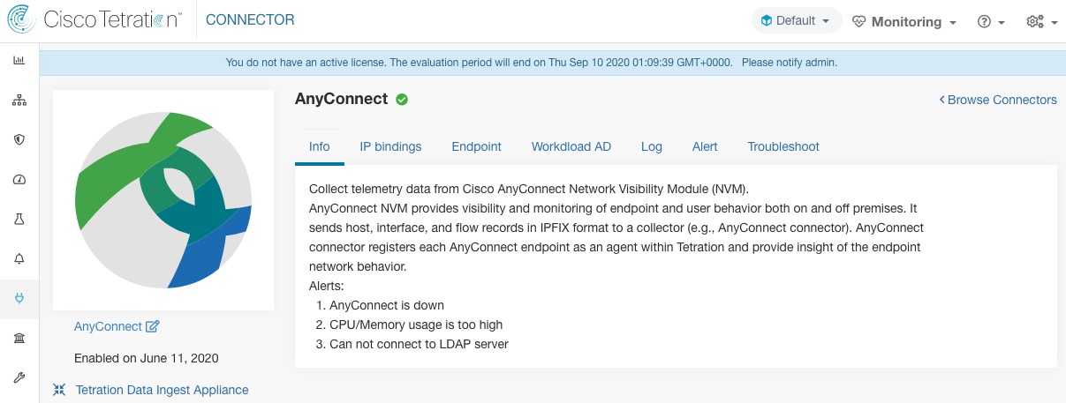Screen dimensions: 1066x403
Task: Click the edit icon beside AnyConnect name
Action: (x=152, y=326)
